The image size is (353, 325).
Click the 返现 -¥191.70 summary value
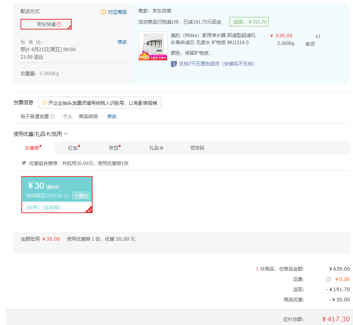click(x=338, y=290)
